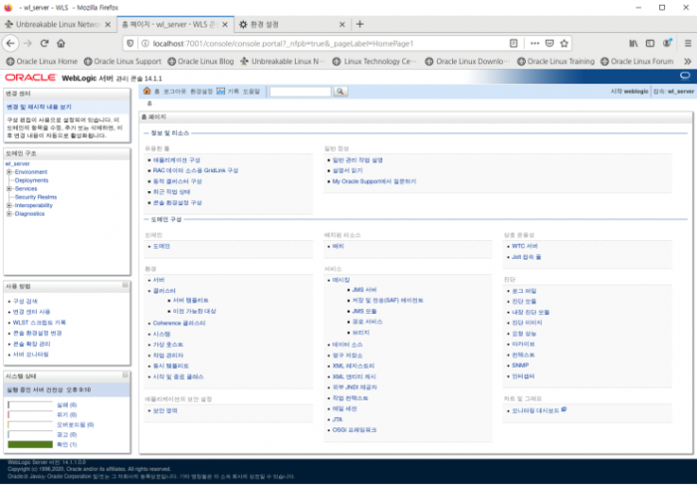Click 도움말 in console toolbar
This screenshot has height=485, width=697.
(x=251, y=92)
